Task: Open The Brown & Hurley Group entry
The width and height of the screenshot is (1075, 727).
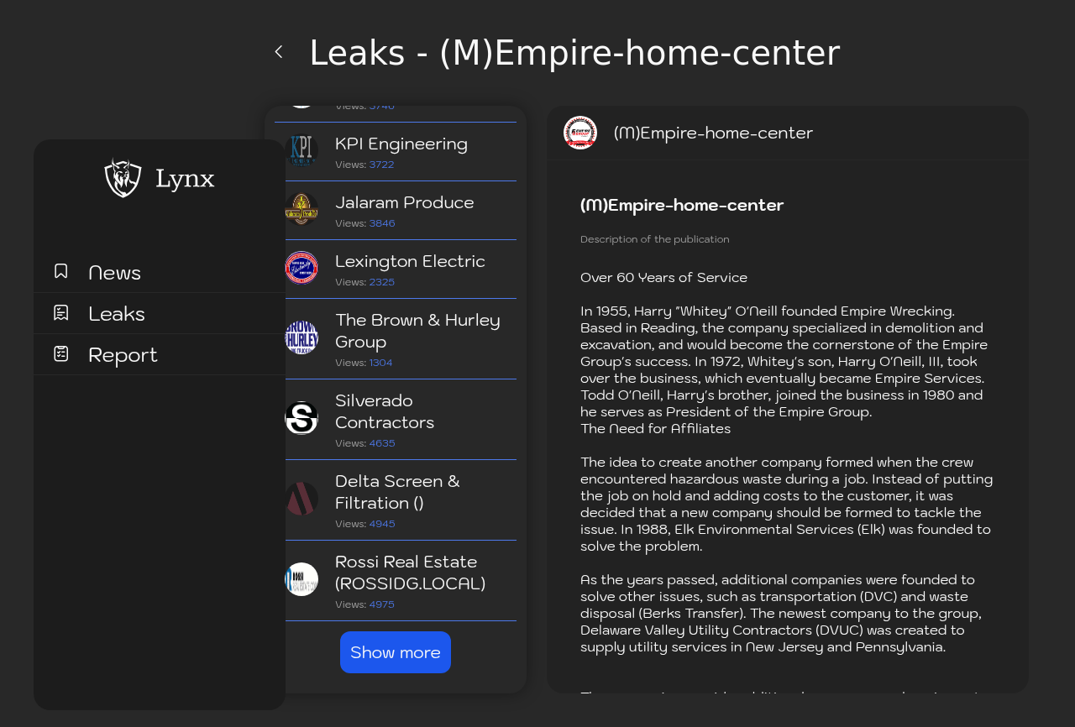Action: tap(396, 339)
